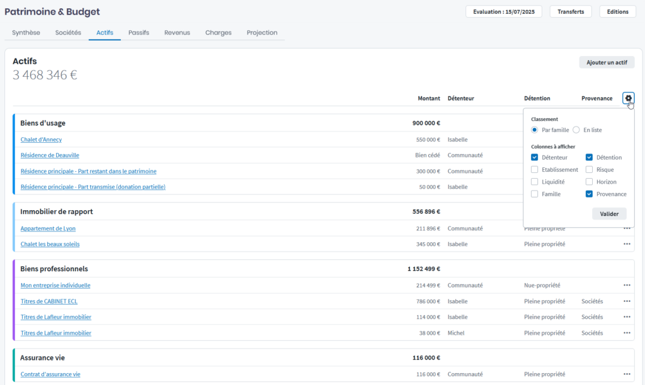Screen dimensions: 645x385
Task: Click the gear settings icon for columns
Action: click(x=628, y=98)
